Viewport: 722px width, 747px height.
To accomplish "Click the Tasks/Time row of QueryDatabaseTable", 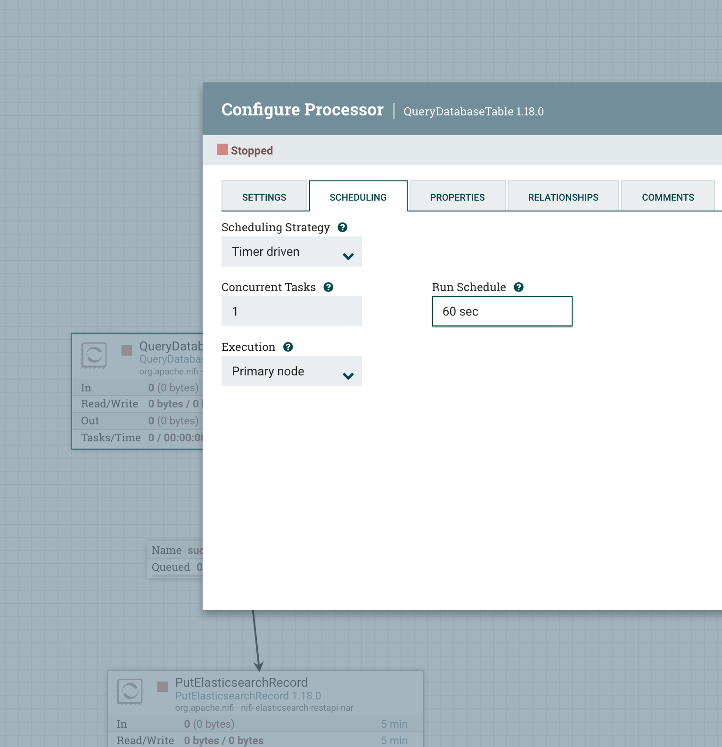I will coord(138,438).
